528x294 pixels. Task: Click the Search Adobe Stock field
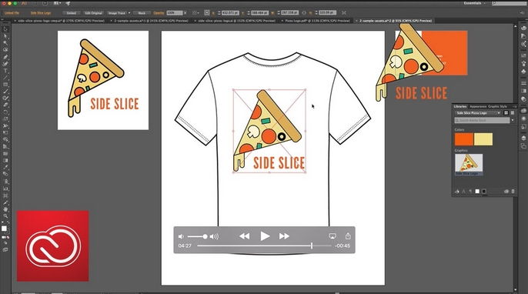pos(482,120)
